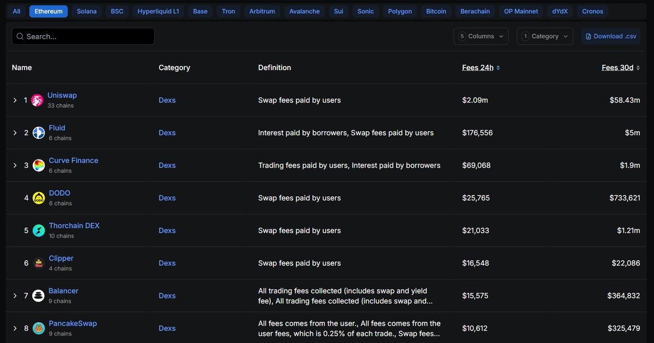Click the file icon on Download .csv
654x343 pixels.
point(588,36)
